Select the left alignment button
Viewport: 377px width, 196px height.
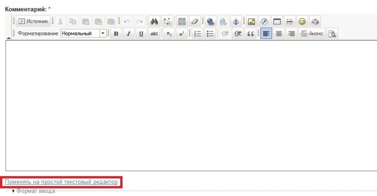[266, 33]
